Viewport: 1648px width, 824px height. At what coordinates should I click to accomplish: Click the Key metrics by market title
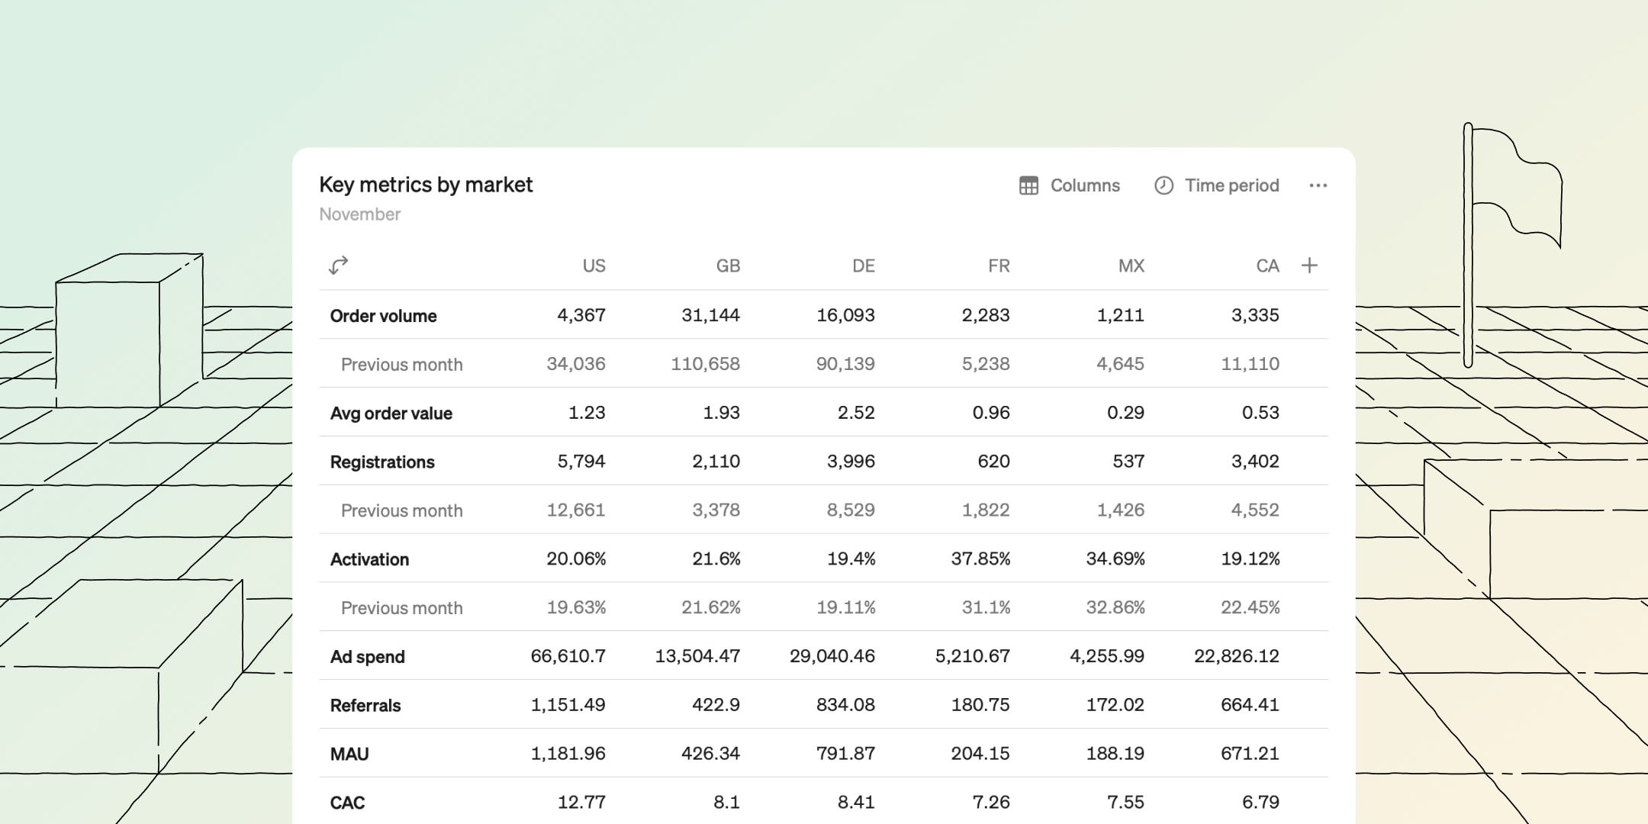coord(426,185)
